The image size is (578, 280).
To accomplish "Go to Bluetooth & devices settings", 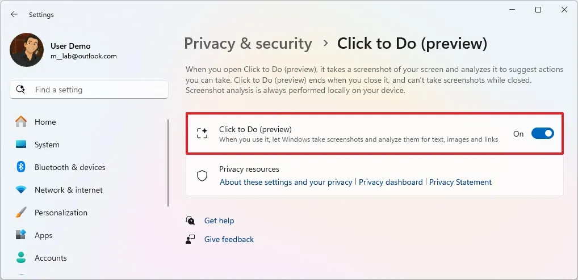I will point(70,167).
